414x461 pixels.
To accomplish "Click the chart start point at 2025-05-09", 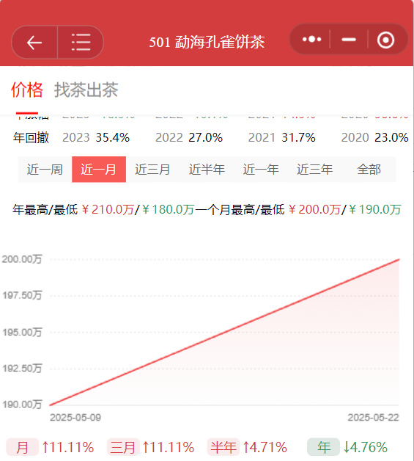I will 50,405.
